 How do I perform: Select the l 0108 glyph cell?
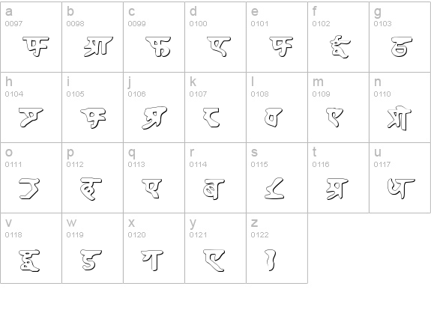tap(277, 107)
